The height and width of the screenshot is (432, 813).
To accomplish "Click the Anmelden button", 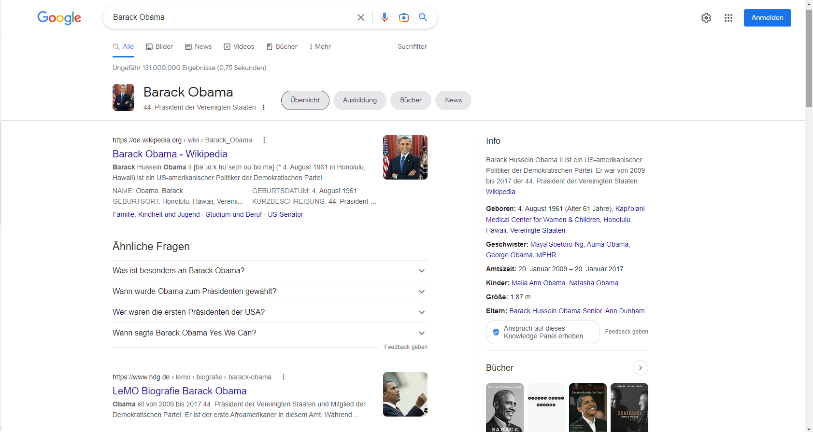I will click(x=767, y=18).
